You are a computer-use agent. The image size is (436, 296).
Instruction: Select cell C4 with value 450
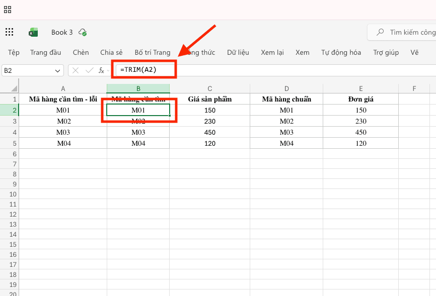pos(210,133)
